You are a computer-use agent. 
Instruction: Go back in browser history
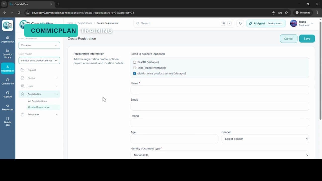tap(5, 13)
